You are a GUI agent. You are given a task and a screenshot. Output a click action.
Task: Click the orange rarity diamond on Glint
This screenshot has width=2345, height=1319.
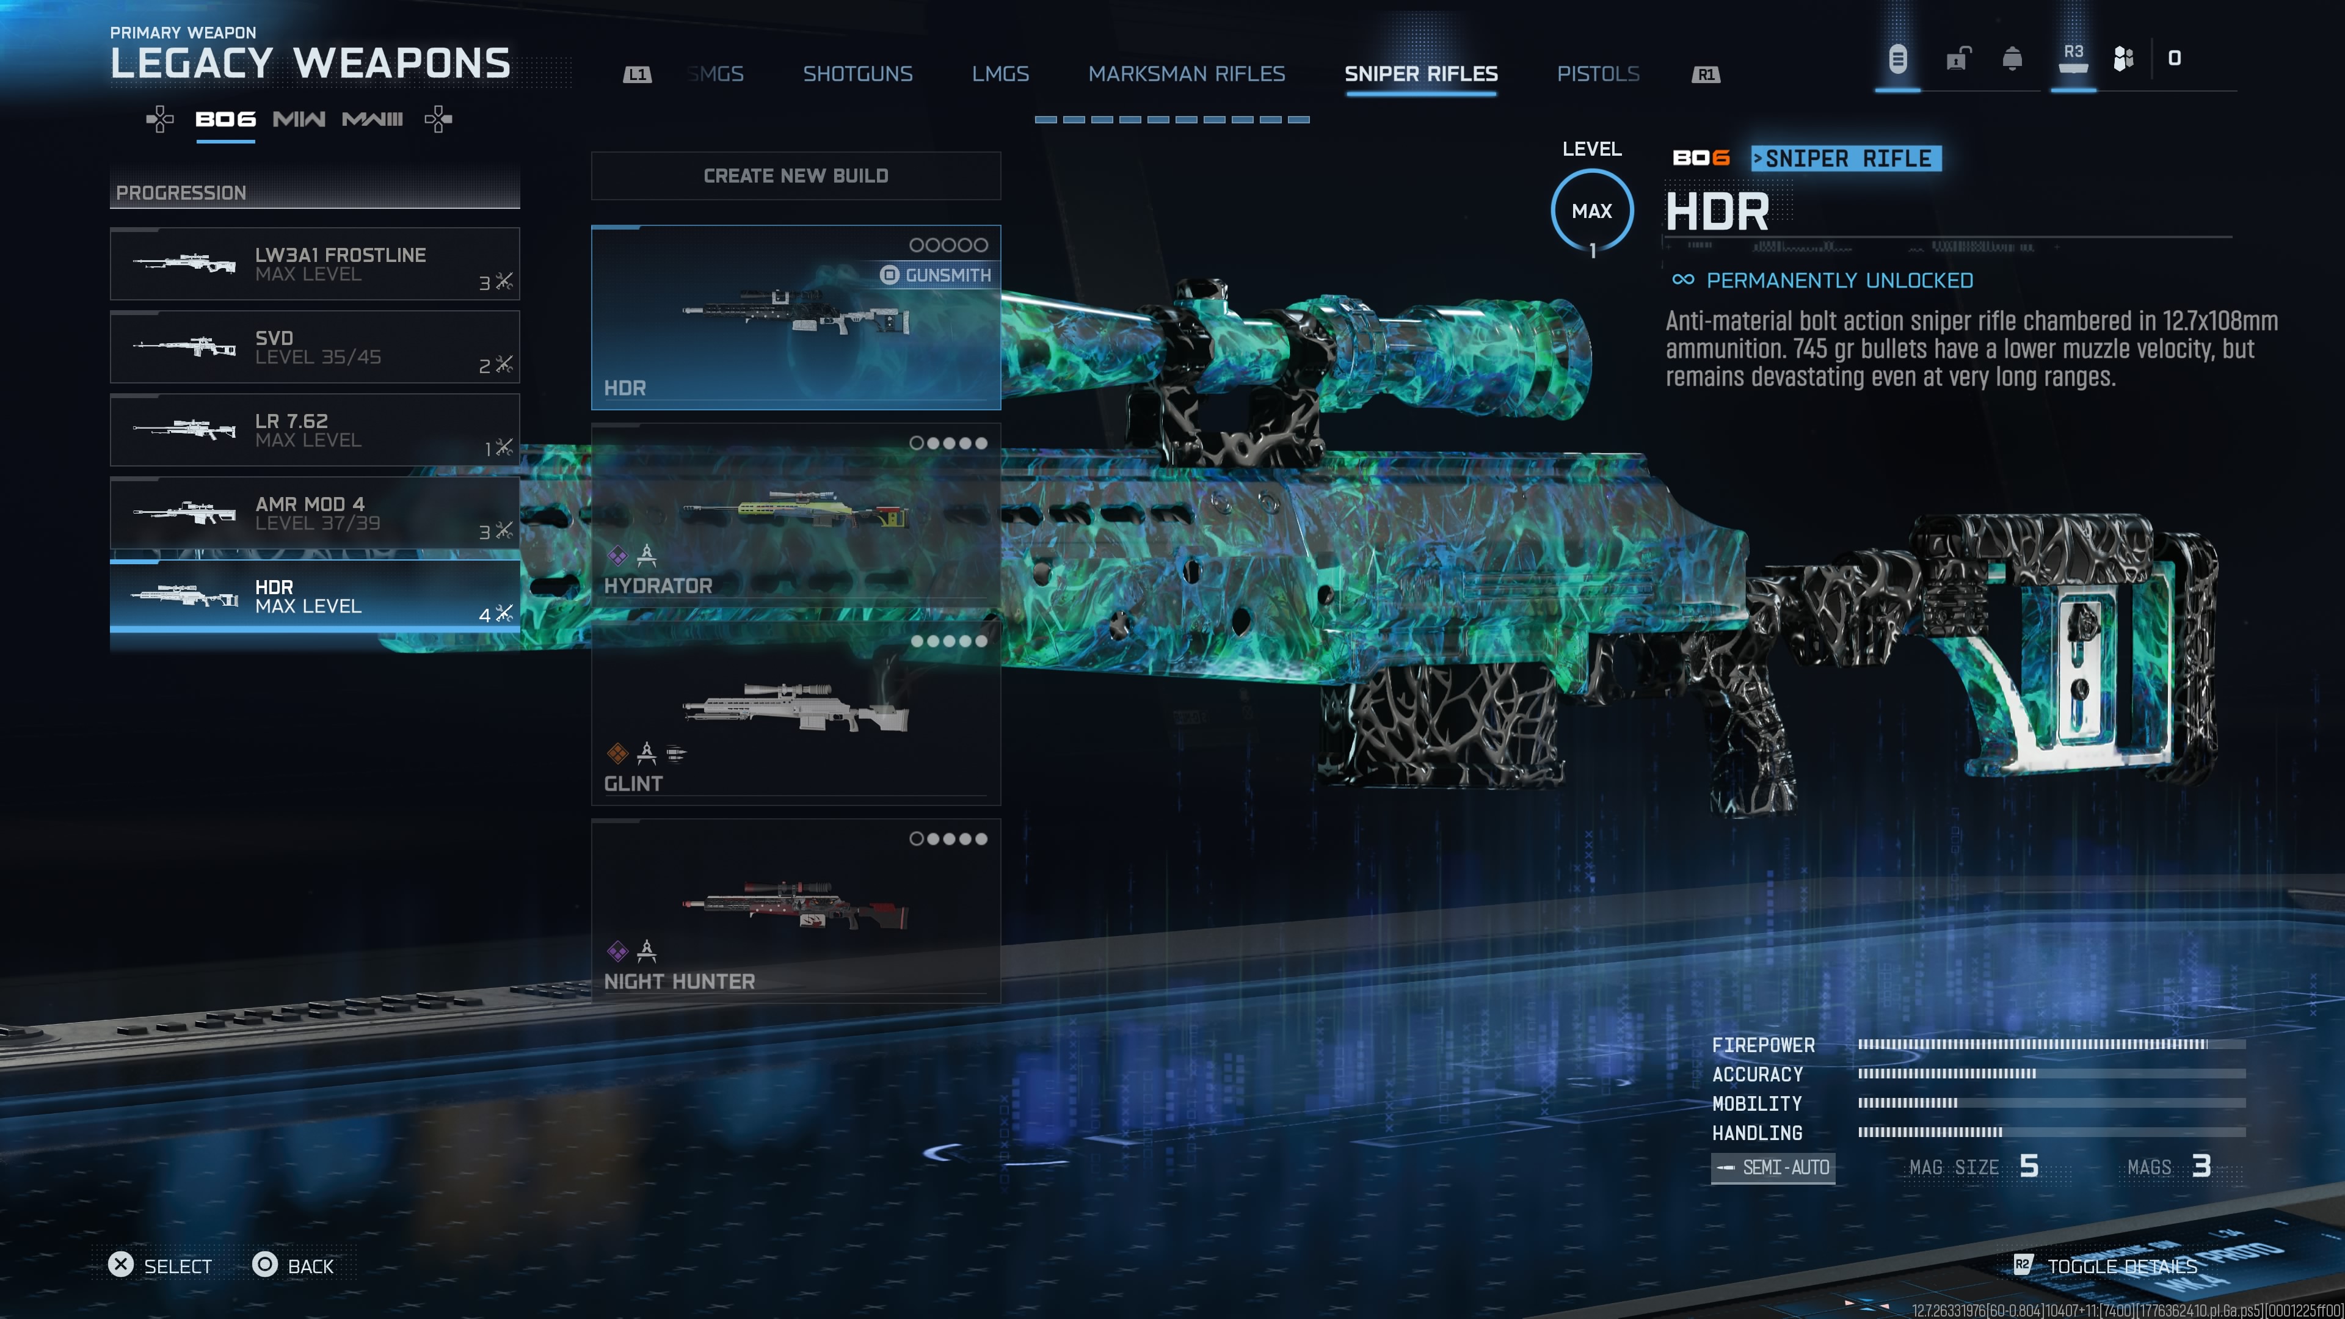pyautogui.click(x=617, y=753)
